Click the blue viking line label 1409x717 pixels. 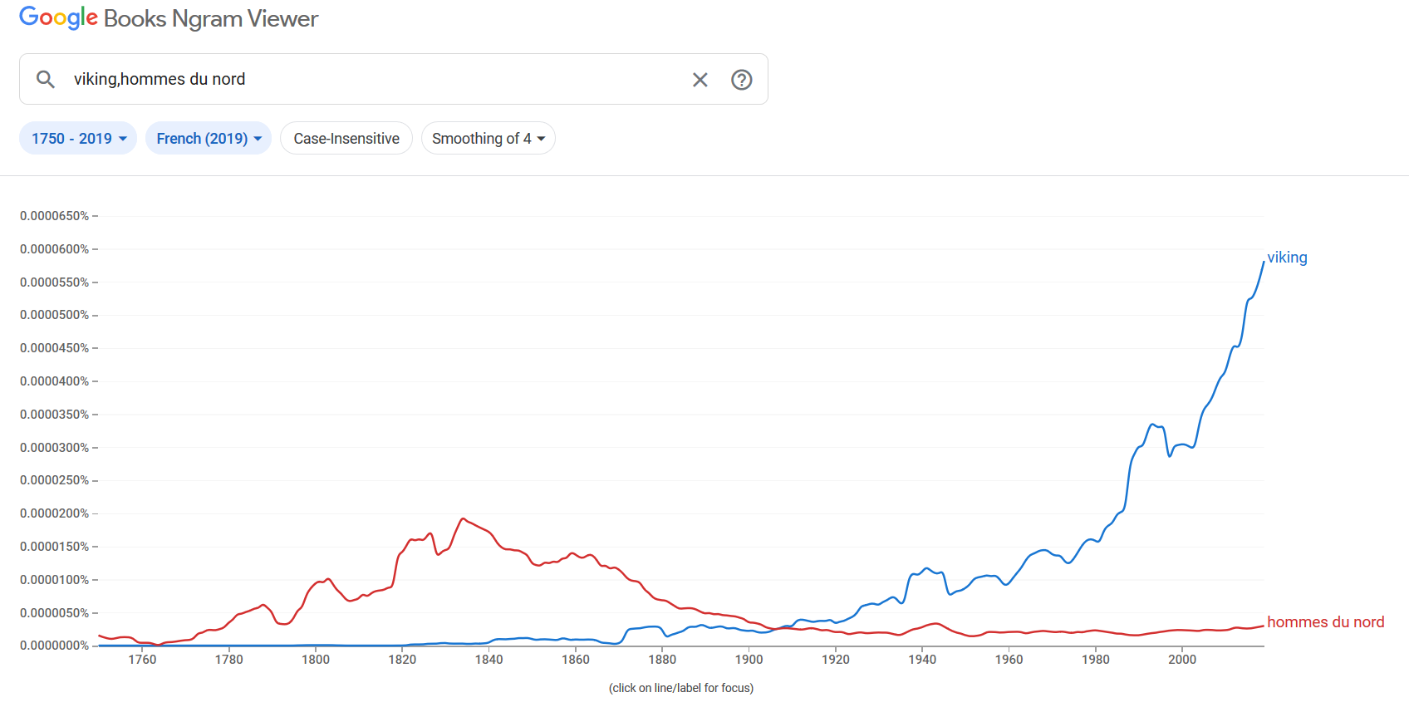1287,258
